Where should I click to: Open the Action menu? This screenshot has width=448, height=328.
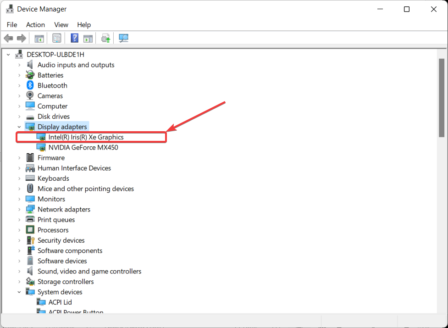pos(35,25)
